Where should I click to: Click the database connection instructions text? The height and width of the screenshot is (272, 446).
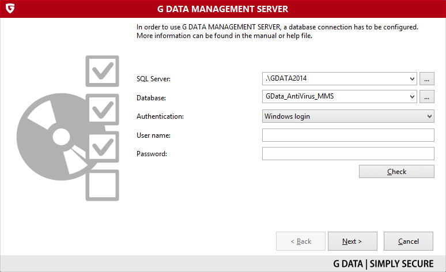(277, 31)
